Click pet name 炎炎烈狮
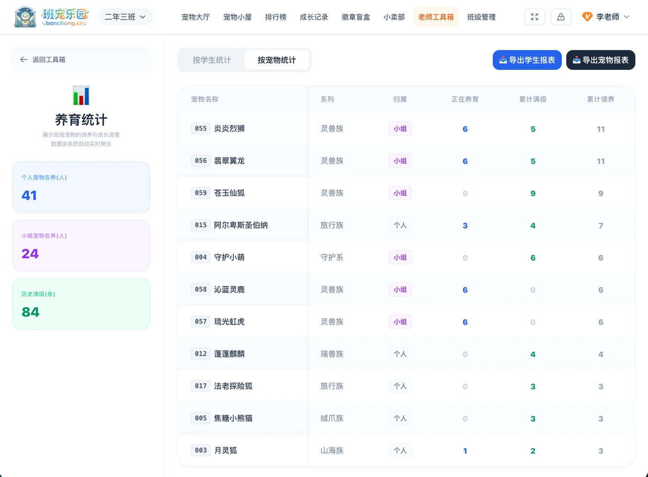This screenshot has width=648, height=477. 230,129
